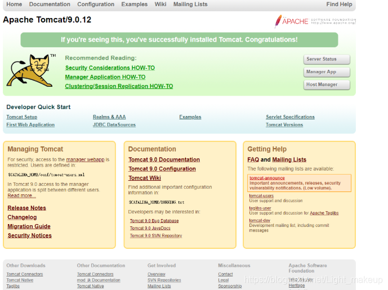Open SVN Repositories footer link
The height and width of the screenshot is (290, 388).
click(x=164, y=280)
